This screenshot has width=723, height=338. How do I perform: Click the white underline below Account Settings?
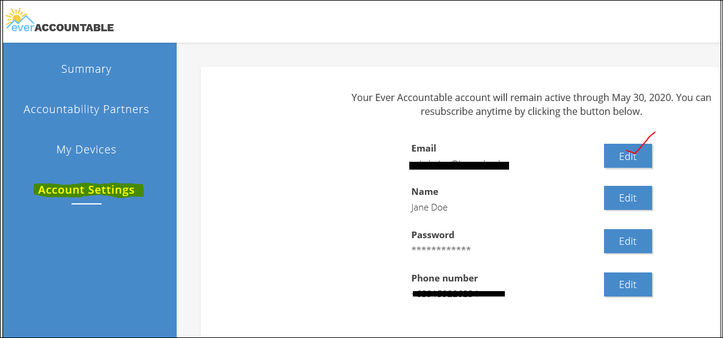pyautogui.click(x=87, y=204)
